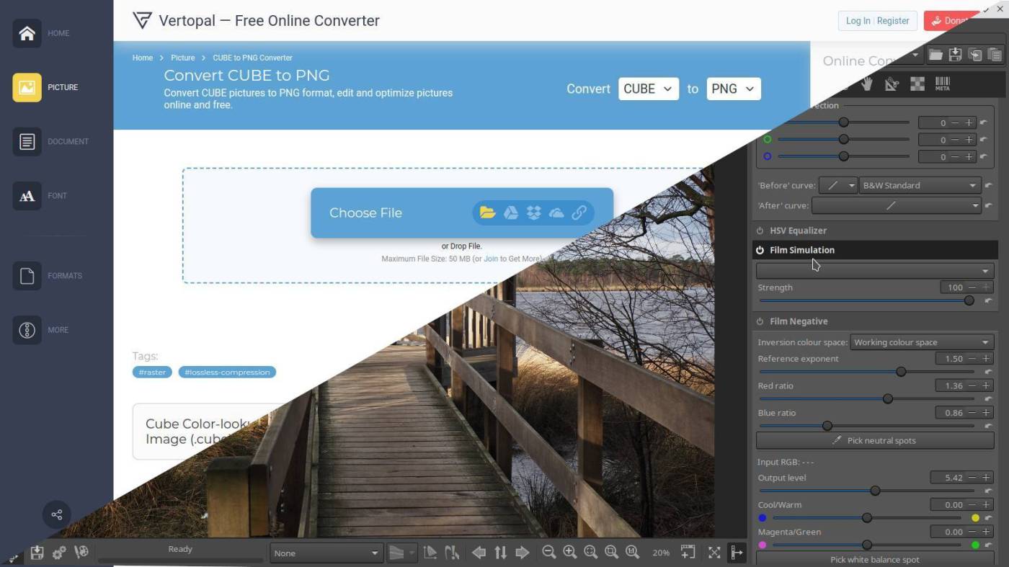Open the Font category in sidebar

tap(27, 196)
